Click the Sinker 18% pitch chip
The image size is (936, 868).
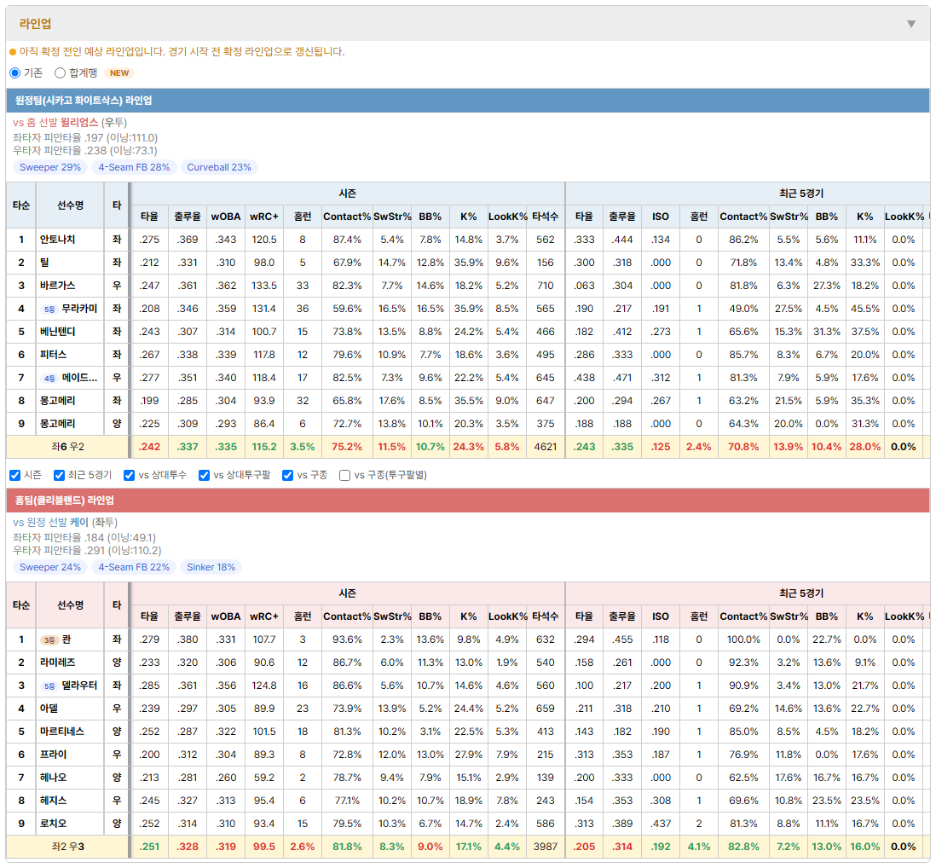tap(211, 567)
